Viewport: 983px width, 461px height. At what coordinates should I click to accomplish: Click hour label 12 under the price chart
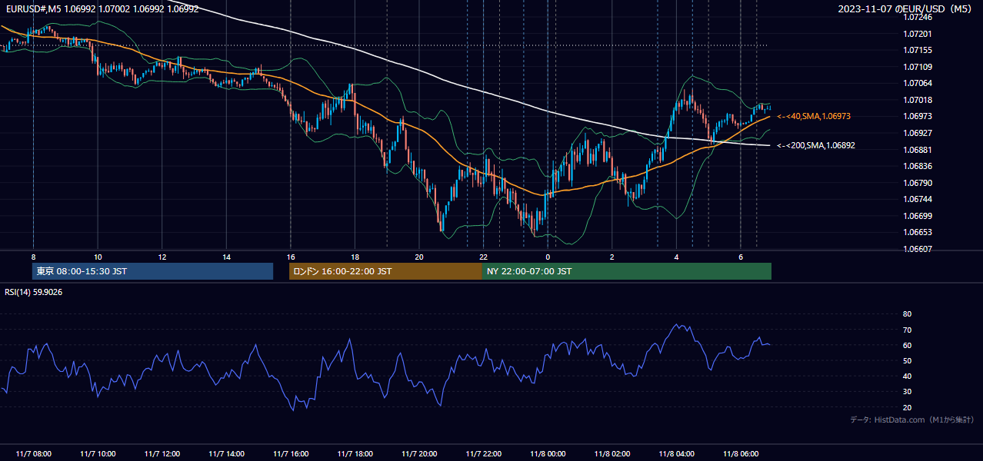point(162,257)
